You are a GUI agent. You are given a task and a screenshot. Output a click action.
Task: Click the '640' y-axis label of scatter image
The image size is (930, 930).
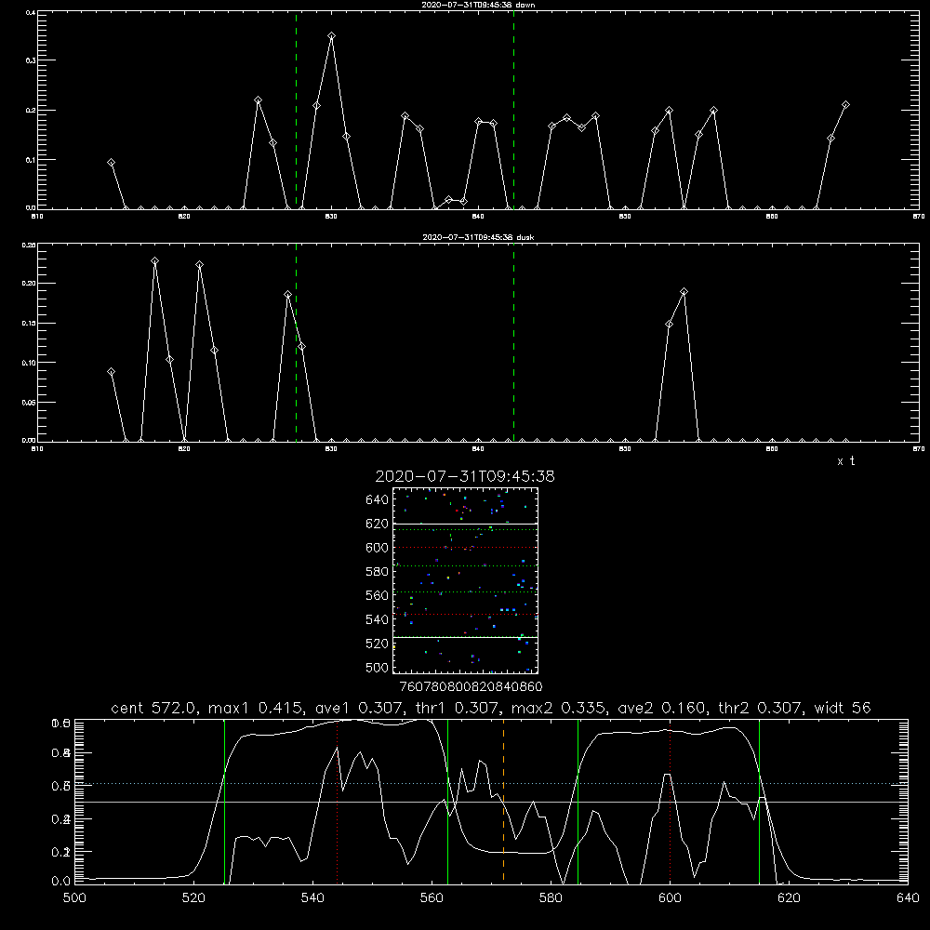coord(378,500)
